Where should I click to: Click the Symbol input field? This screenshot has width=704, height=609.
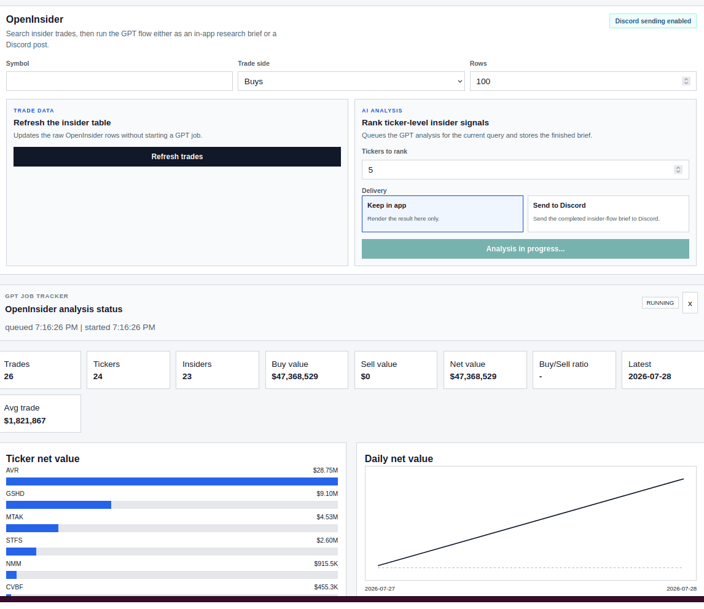[x=119, y=81]
